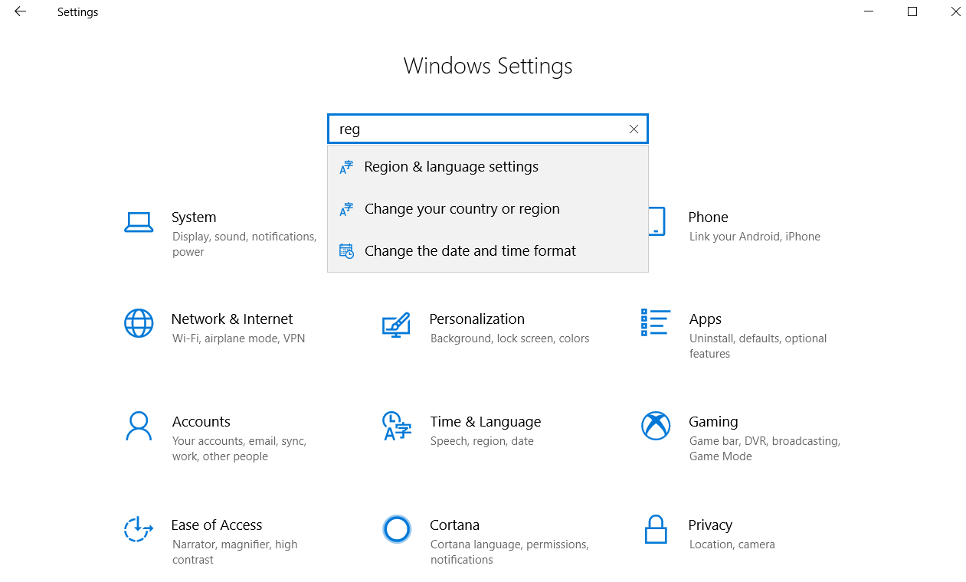Click the language icon beside 'Change your country or region'
This screenshot has height=582, width=966.
(x=346, y=209)
